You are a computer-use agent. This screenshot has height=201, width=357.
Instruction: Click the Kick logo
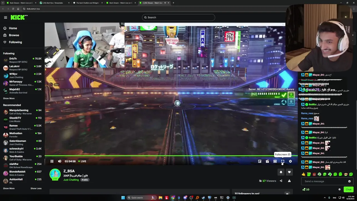coord(19,17)
